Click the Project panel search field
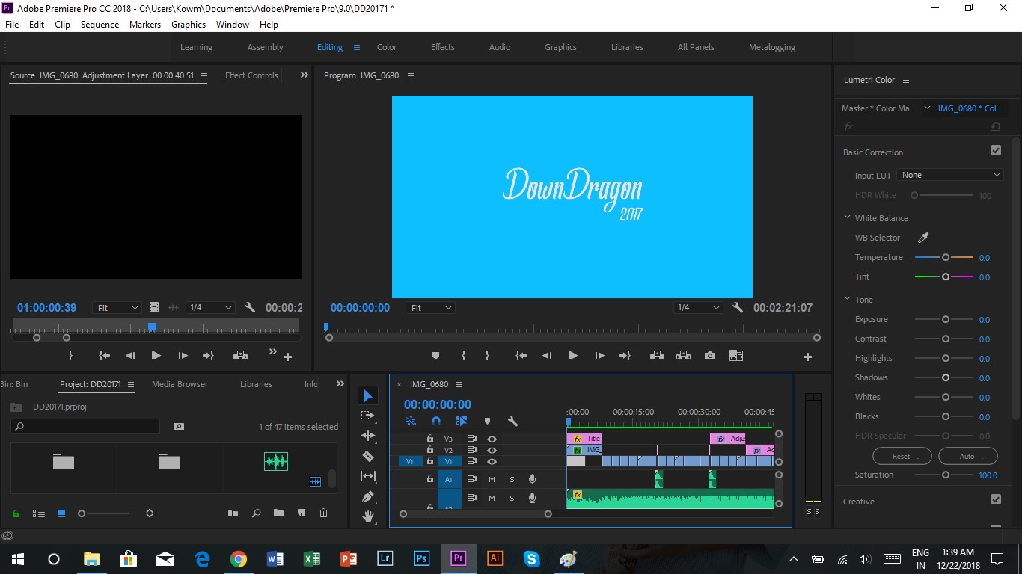This screenshot has width=1022, height=574. click(x=85, y=426)
